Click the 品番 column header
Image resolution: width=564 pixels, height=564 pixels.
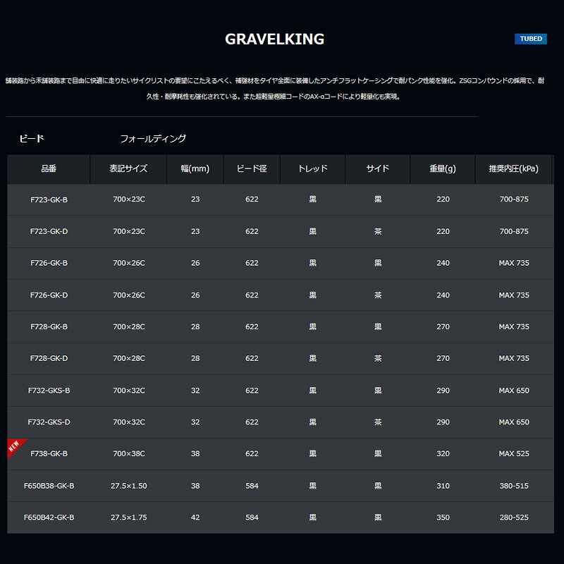pyautogui.click(x=49, y=169)
